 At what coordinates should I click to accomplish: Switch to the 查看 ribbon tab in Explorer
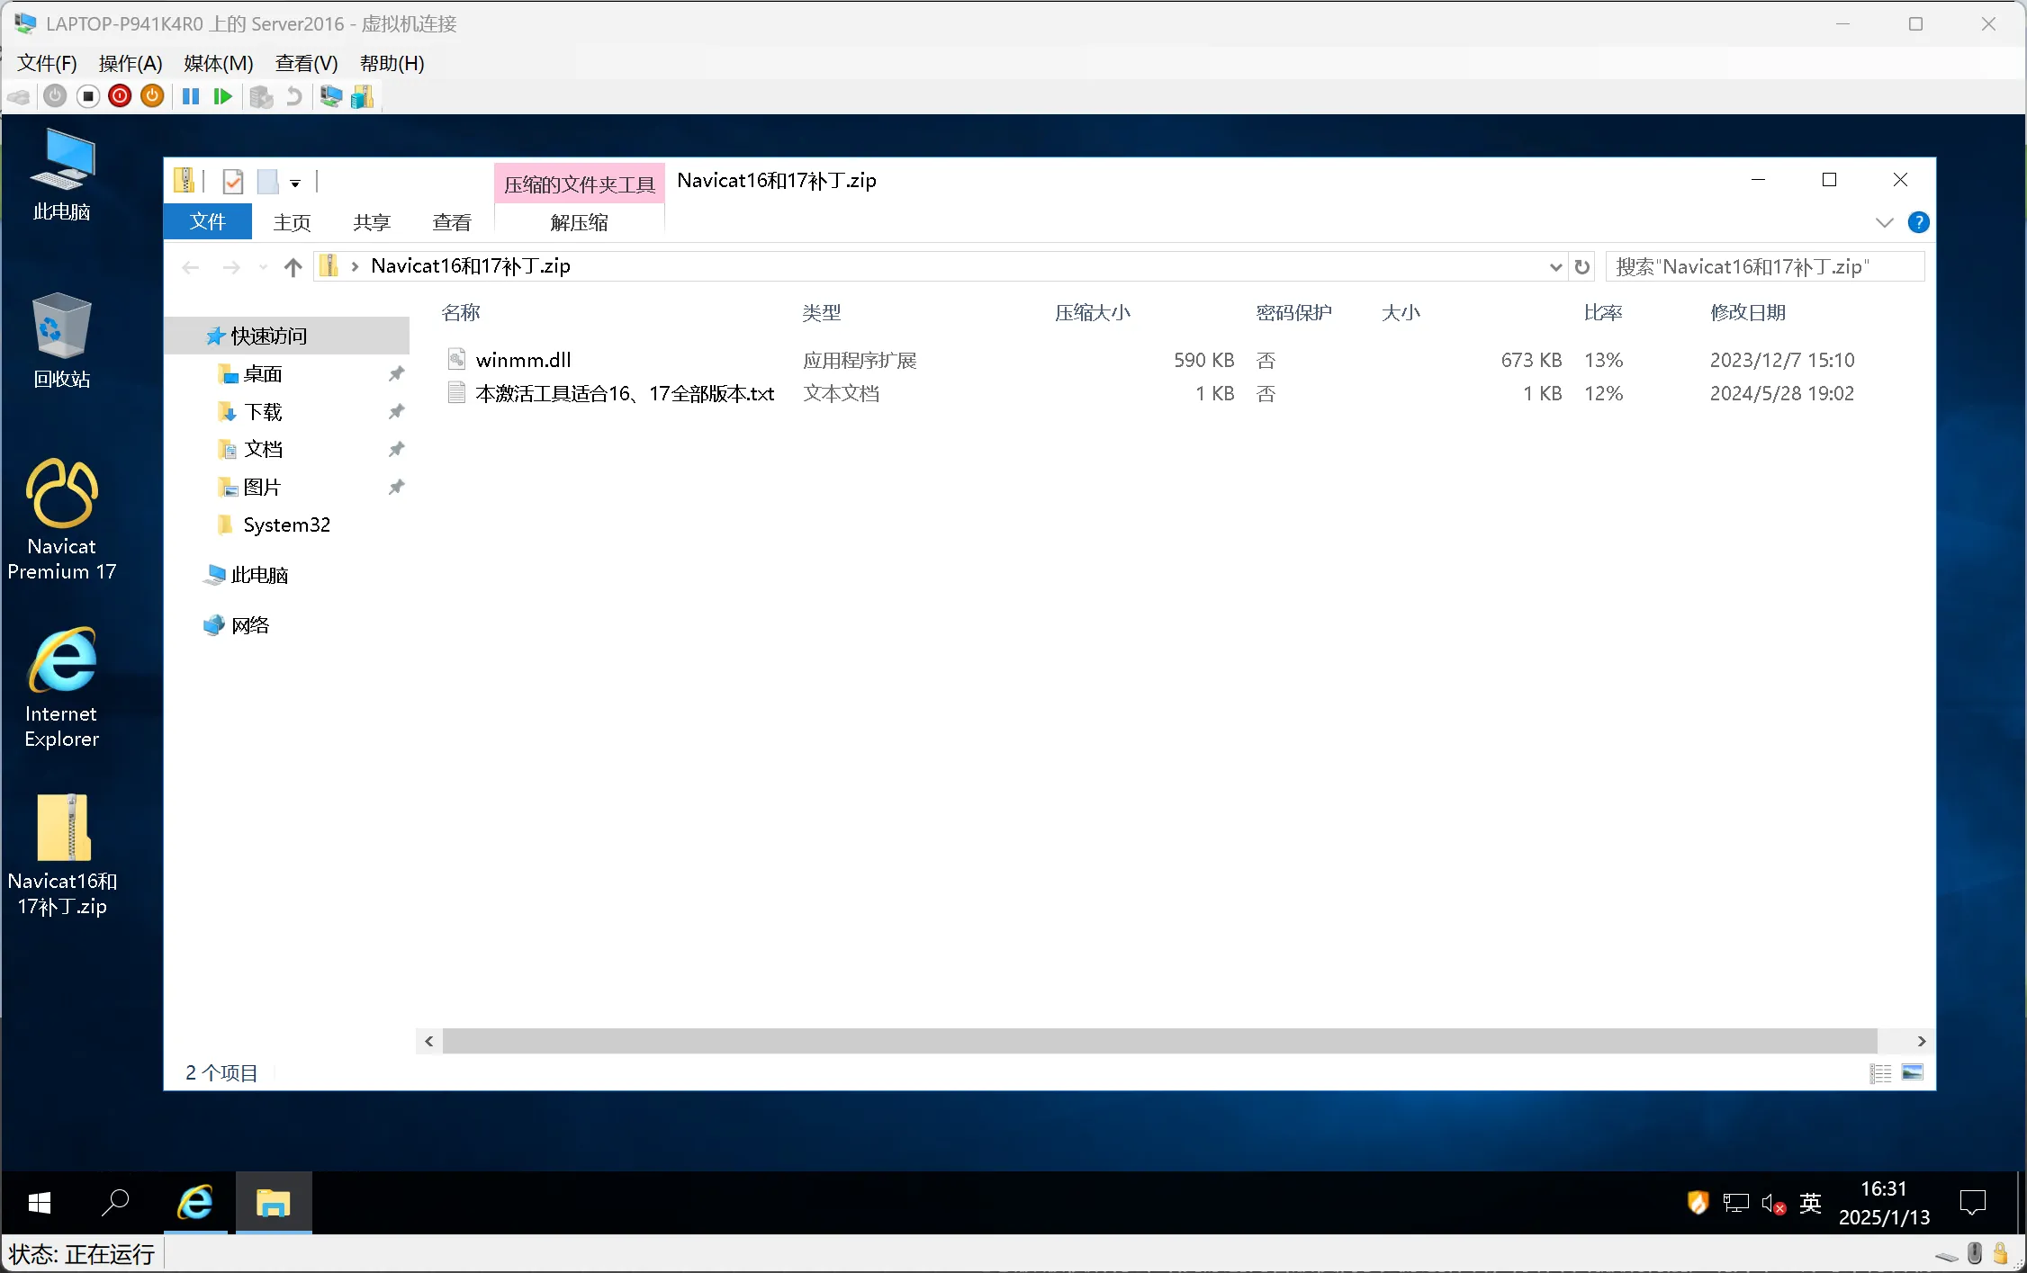[x=452, y=222]
